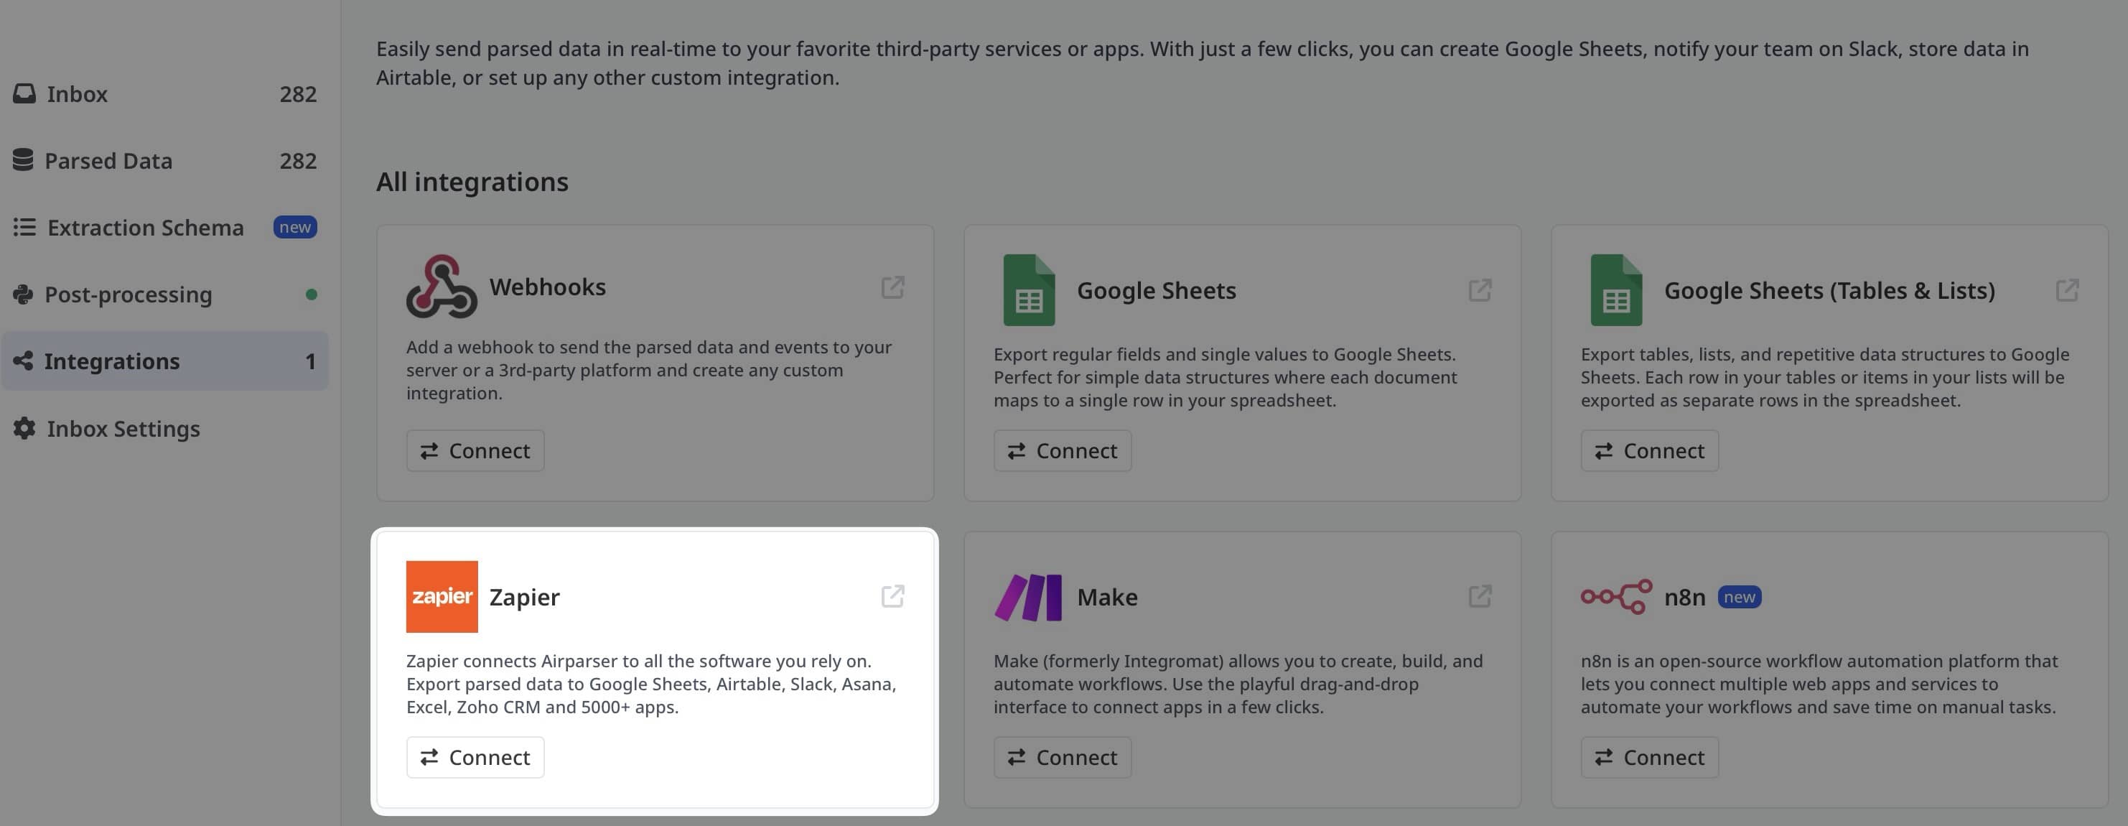Image resolution: width=2128 pixels, height=826 pixels.
Task: Click the new badge next to Extraction Schema
Action: 295,226
